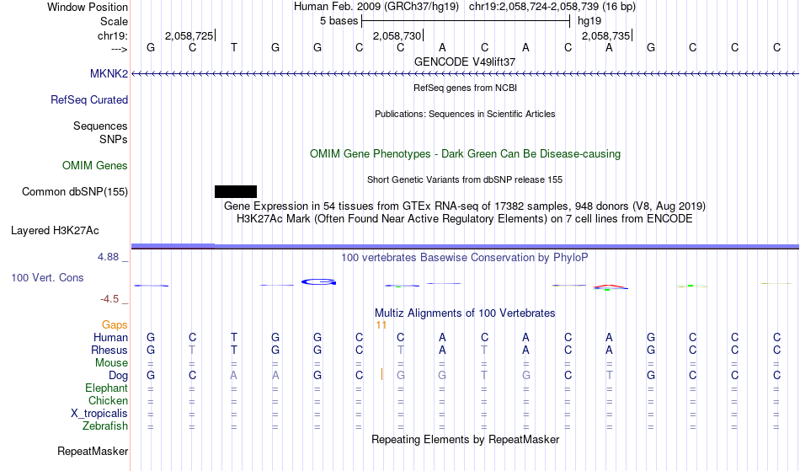Click the 4.88 PhyloP upper scale value

(x=108, y=257)
